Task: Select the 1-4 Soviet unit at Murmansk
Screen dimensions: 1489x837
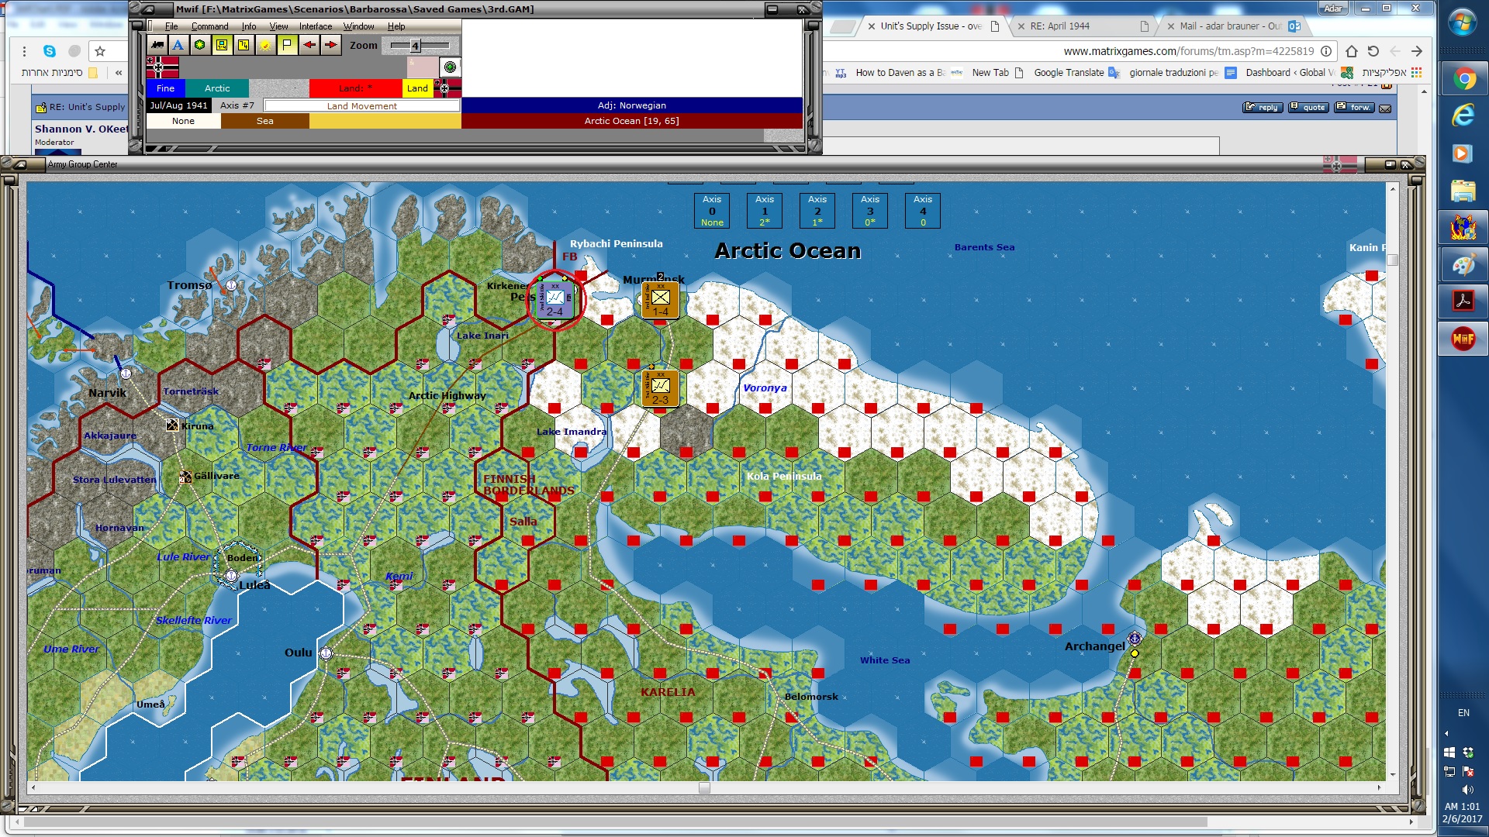Action: [x=661, y=299]
